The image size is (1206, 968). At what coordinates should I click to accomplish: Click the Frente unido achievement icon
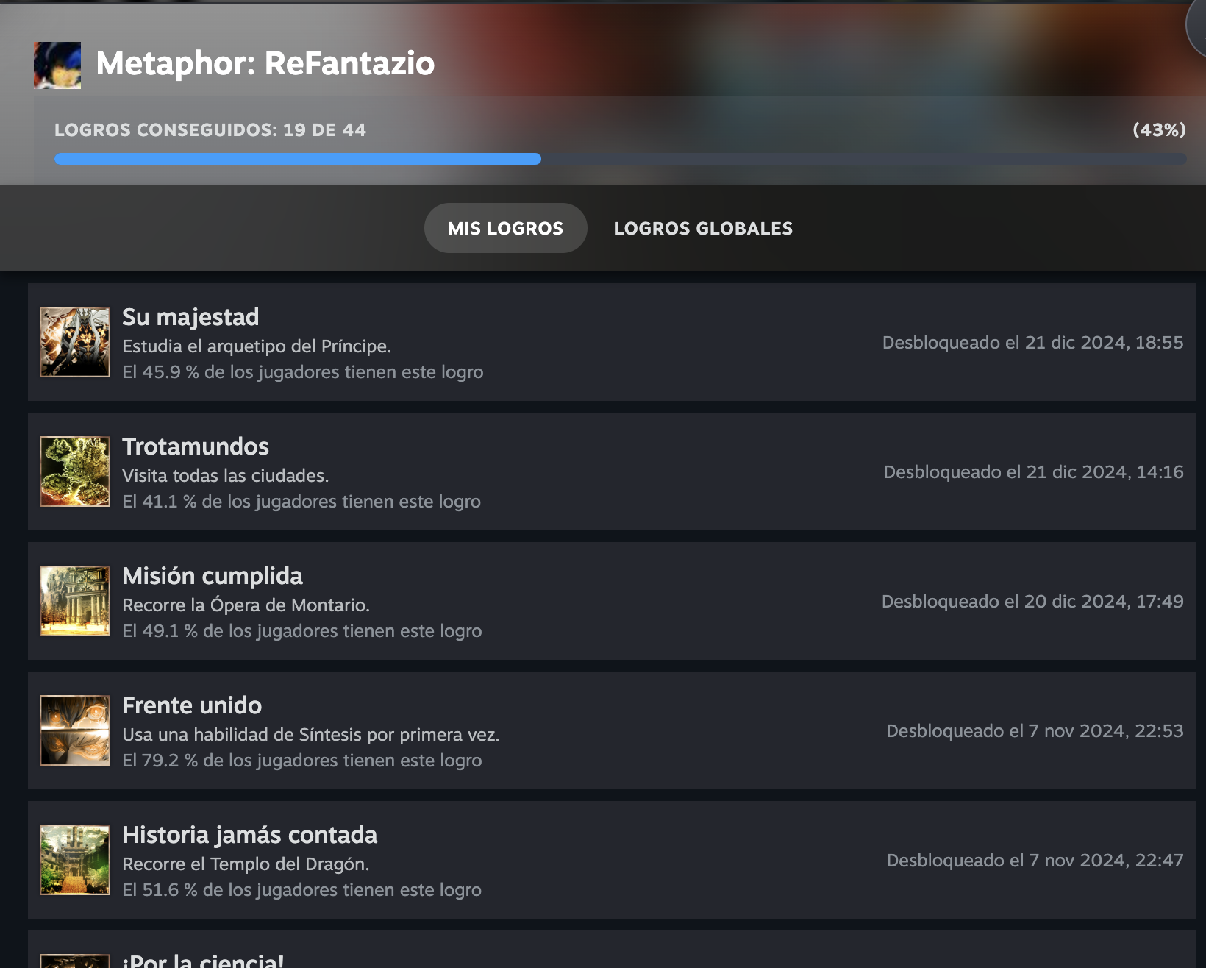(75, 730)
